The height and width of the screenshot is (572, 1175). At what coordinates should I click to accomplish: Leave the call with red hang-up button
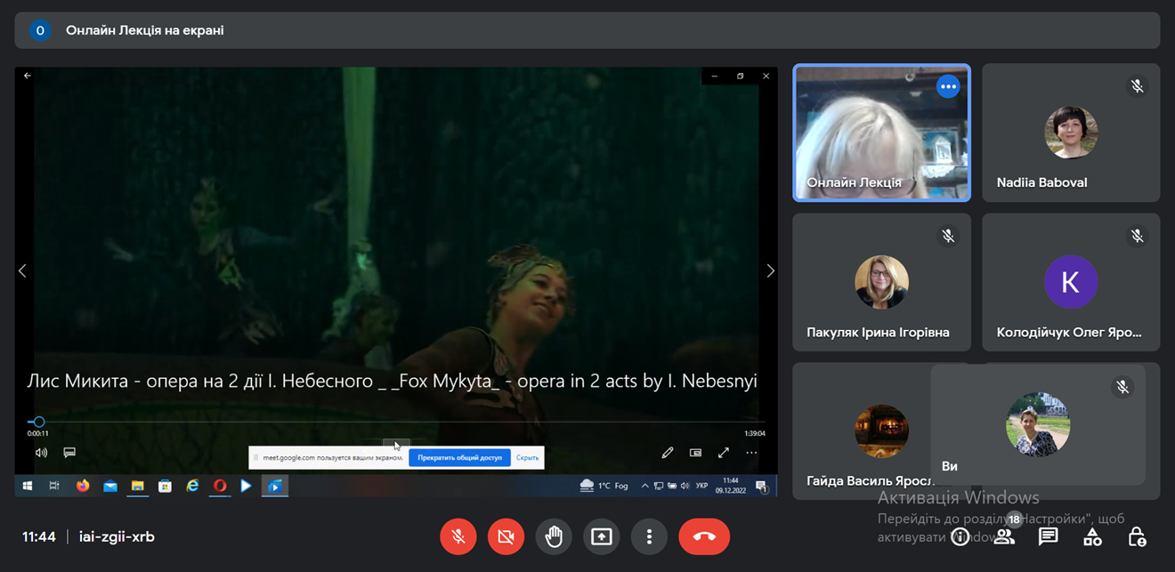click(704, 536)
